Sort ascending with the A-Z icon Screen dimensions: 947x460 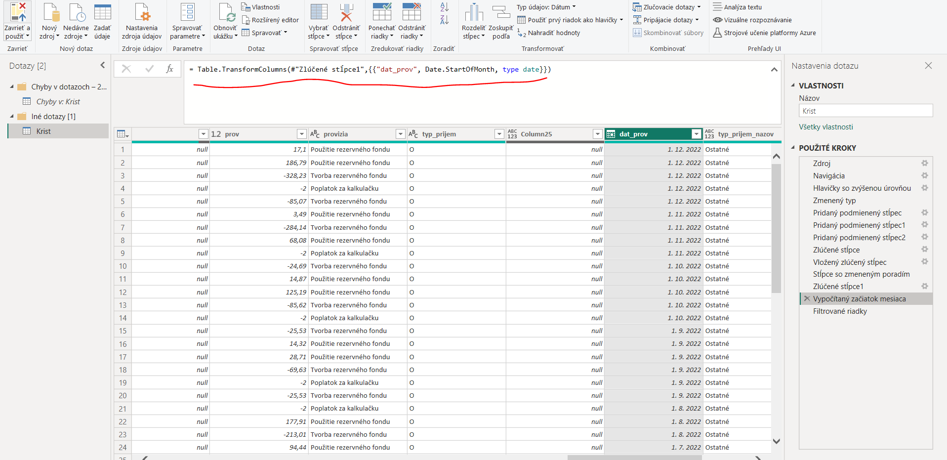[x=444, y=7]
